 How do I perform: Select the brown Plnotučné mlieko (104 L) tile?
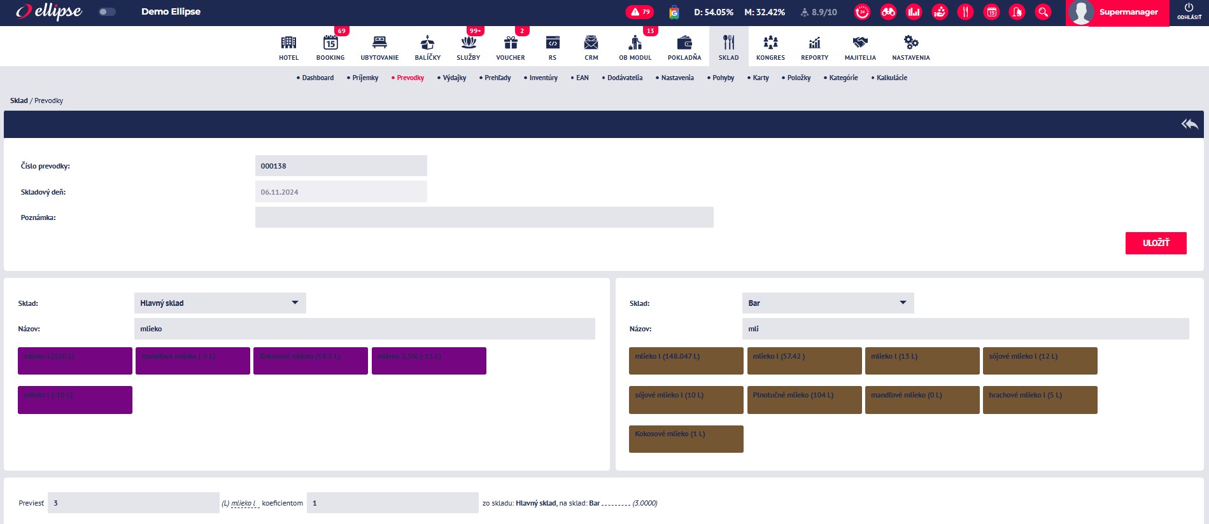804,400
